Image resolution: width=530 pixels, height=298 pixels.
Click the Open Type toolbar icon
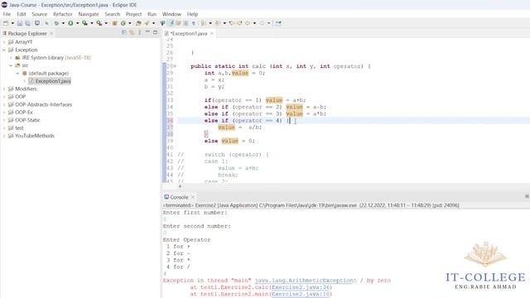138,23
